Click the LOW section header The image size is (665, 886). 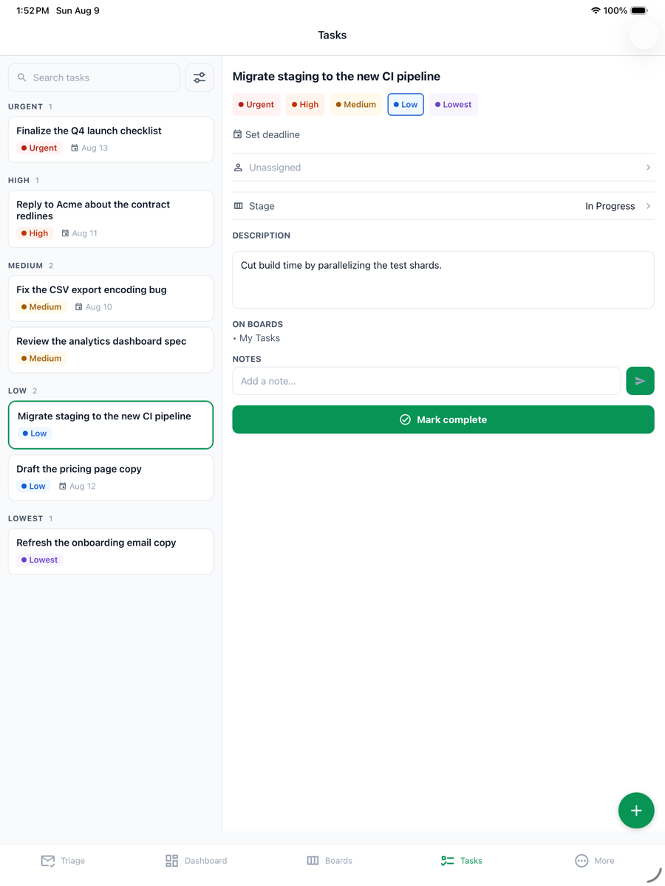point(18,391)
